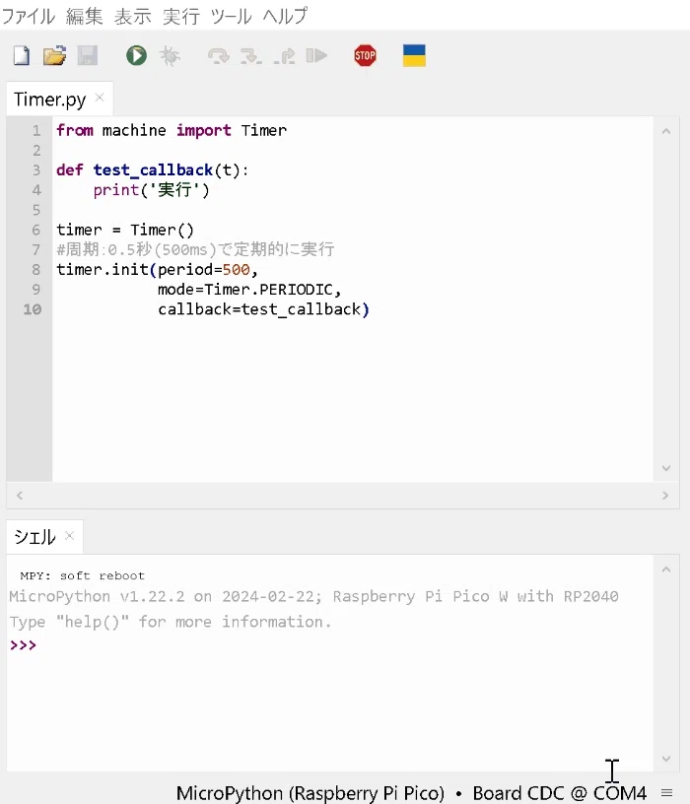Image resolution: width=690 pixels, height=804 pixels.
Task: Run the current script with the green play button
Action: (136, 55)
